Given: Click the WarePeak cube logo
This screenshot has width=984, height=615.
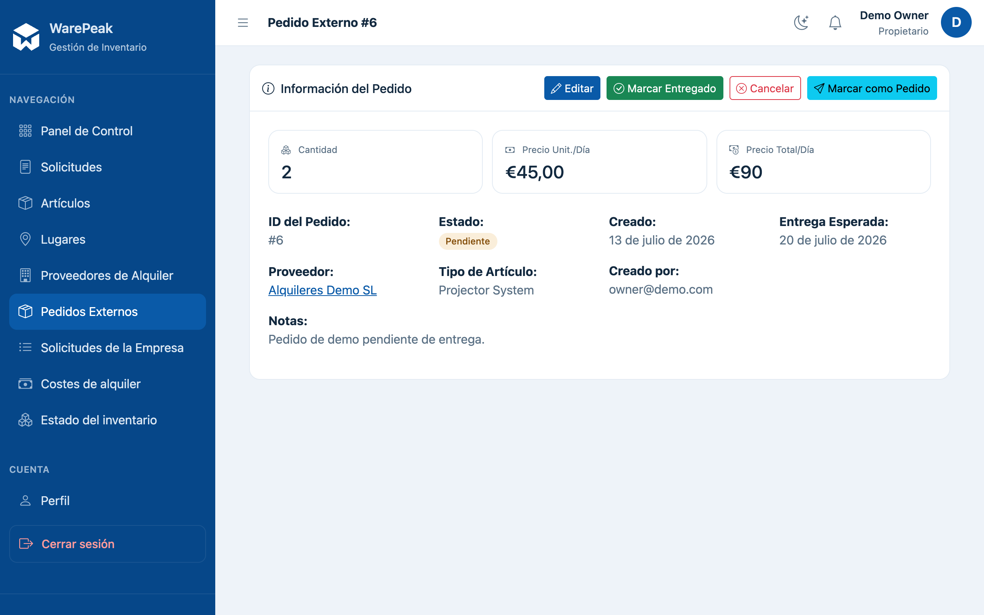Looking at the screenshot, I should 26,37.
